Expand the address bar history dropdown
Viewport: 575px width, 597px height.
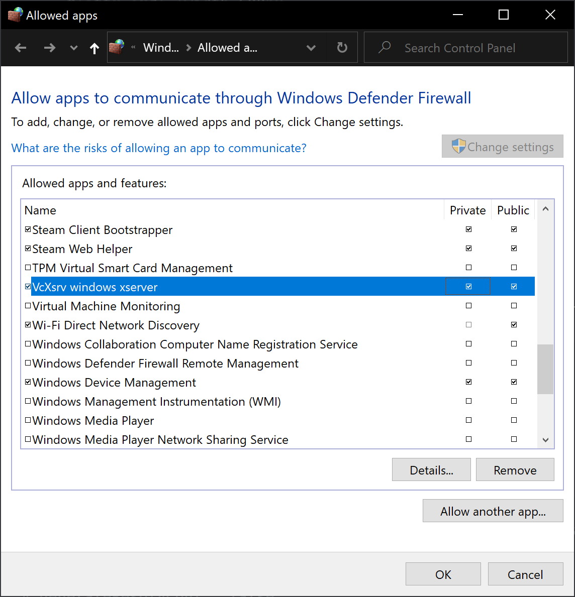pyautogui.click(x=311, y=48)
